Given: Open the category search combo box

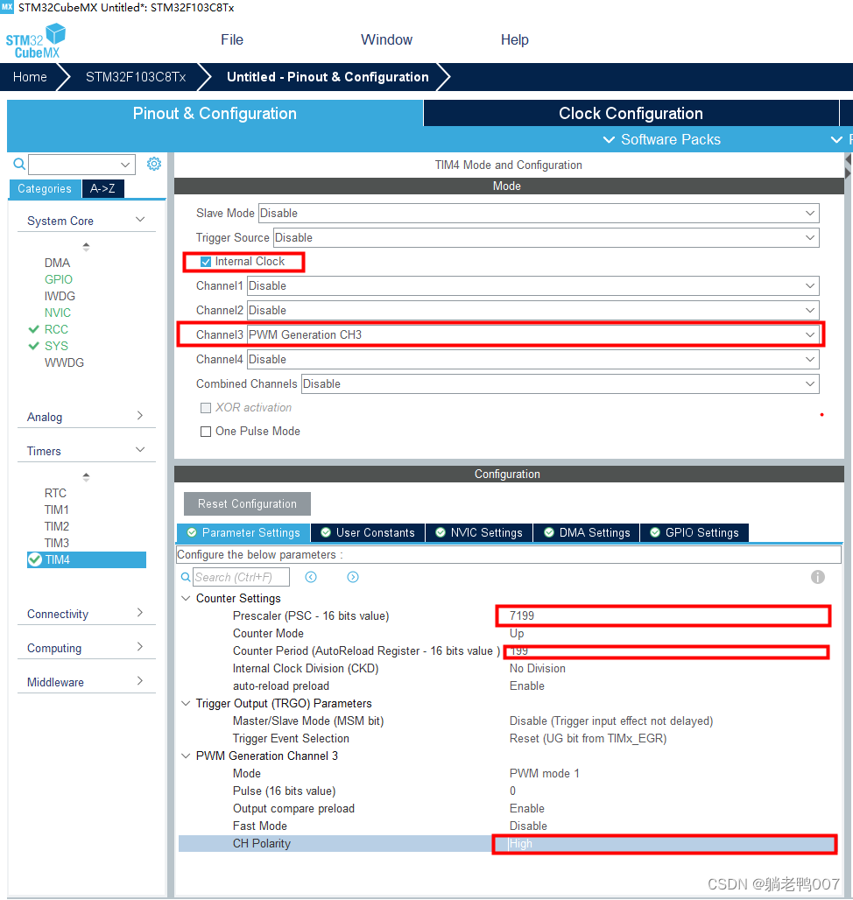Looking at the screenshot, I should coord(81,165).
